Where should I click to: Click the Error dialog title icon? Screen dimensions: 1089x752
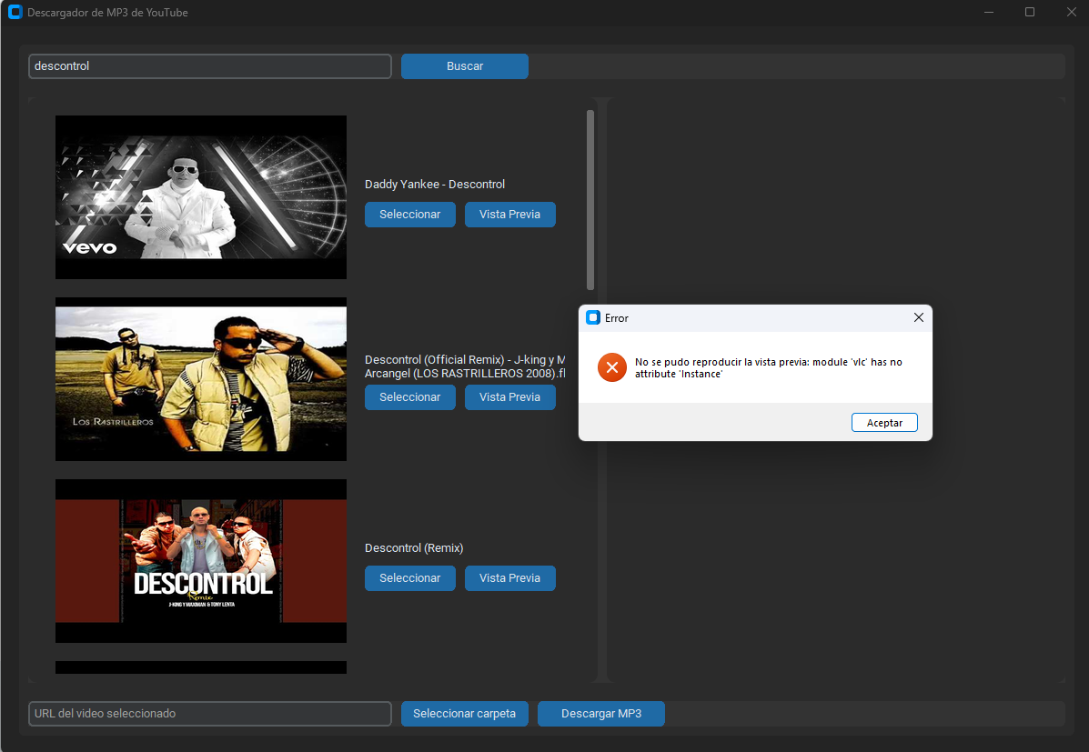click(593, 318)
